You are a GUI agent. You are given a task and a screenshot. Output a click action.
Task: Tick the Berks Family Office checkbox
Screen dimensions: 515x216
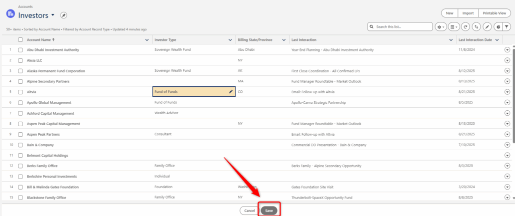click(20, 166)
